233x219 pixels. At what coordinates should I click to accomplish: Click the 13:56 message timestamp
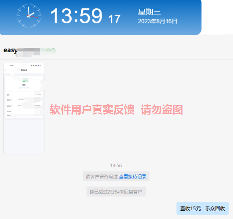pos(116,165)
